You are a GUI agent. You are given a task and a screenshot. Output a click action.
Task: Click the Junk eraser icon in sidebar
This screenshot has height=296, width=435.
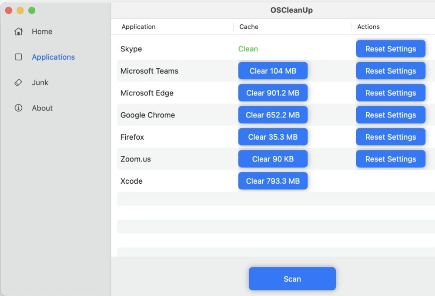click(x=18, y=83)
